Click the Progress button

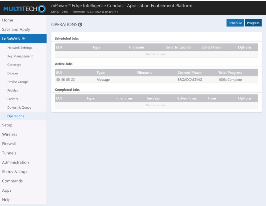click(x=253, y=23)
